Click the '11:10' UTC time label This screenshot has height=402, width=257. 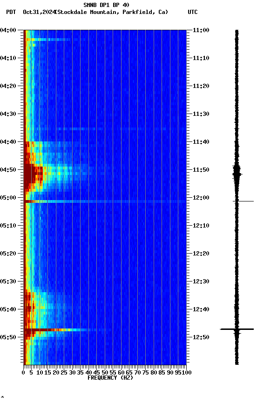click(201, 58)
